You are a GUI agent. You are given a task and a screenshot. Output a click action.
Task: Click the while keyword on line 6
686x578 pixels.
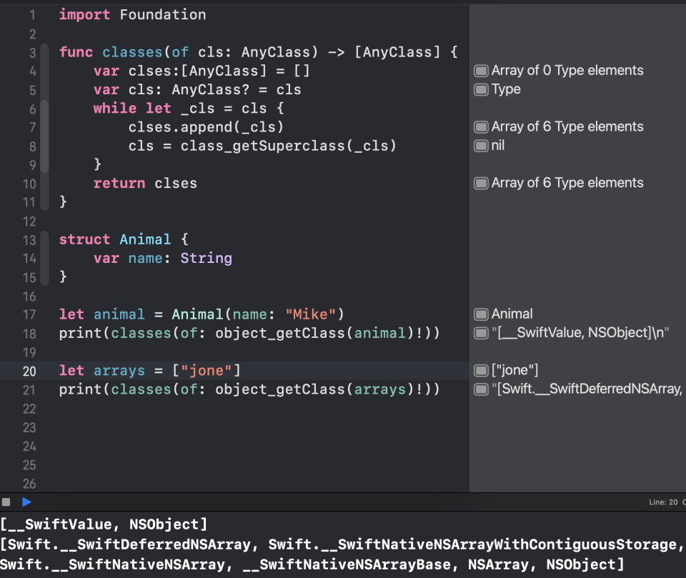pyautogui.click(x=114, y=108)
